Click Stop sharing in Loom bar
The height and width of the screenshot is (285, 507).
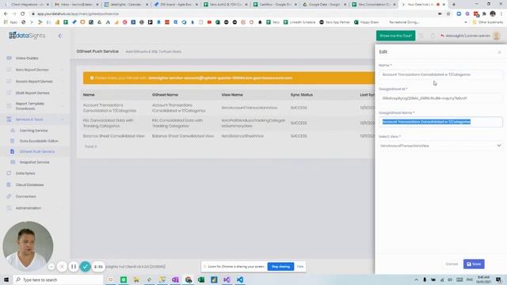tap(280, 267)
